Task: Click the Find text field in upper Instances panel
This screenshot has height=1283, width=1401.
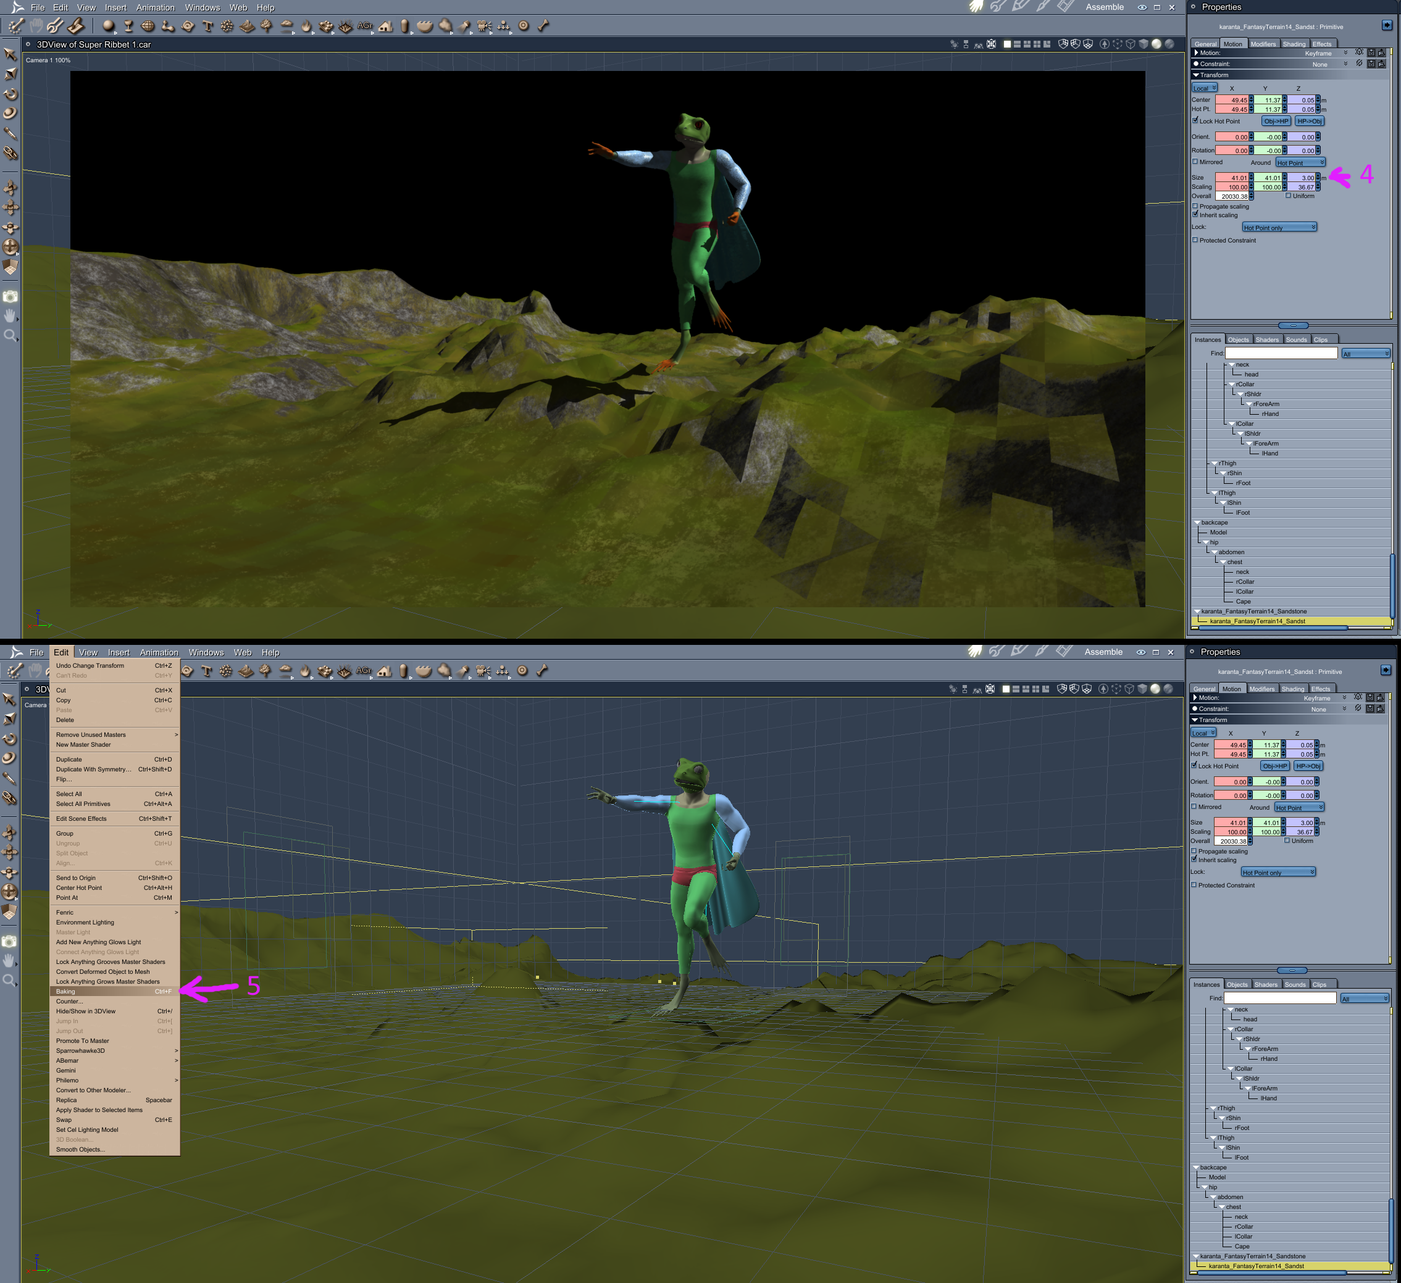Action: (1281, 354)
